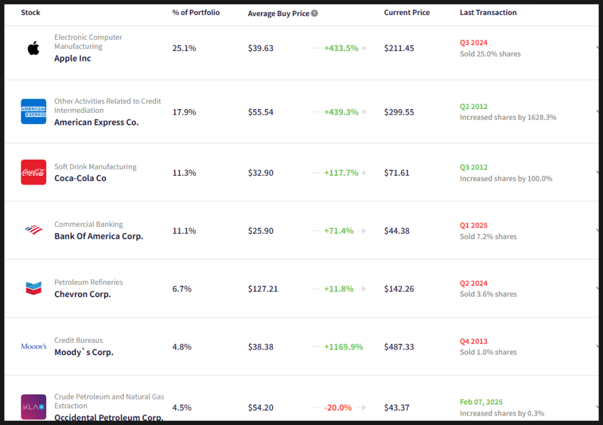Expand the Coca-Cola Co row chevron
The height and width of the screenshot is (425, 603).
pyautogui.click(x=597, y=173)
